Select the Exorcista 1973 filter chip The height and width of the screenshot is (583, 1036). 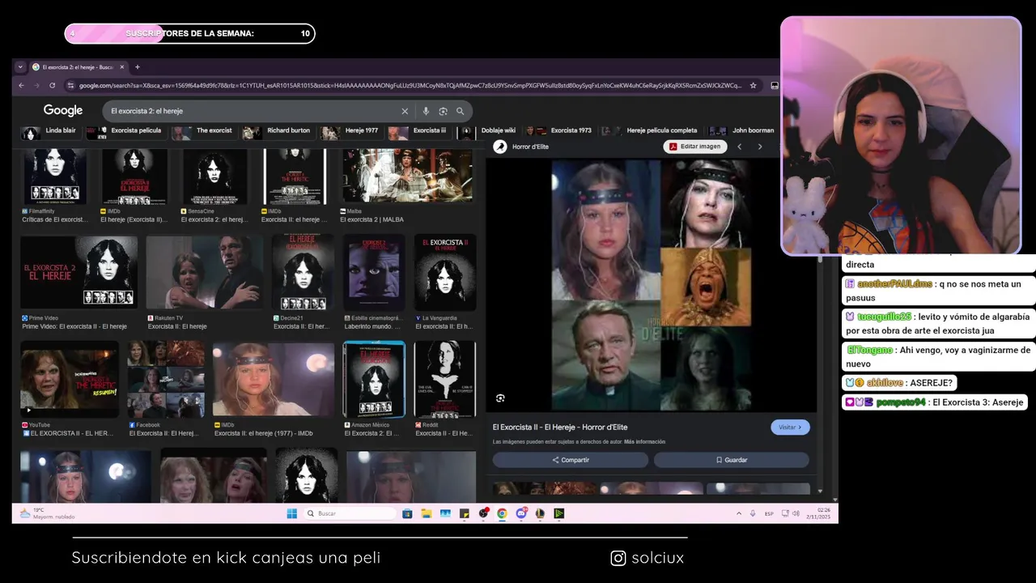[x=560, y=131]
